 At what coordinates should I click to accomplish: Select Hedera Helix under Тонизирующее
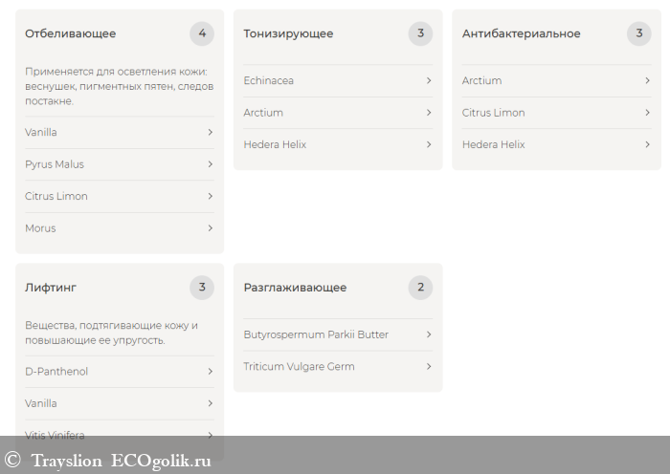(275, 144)
